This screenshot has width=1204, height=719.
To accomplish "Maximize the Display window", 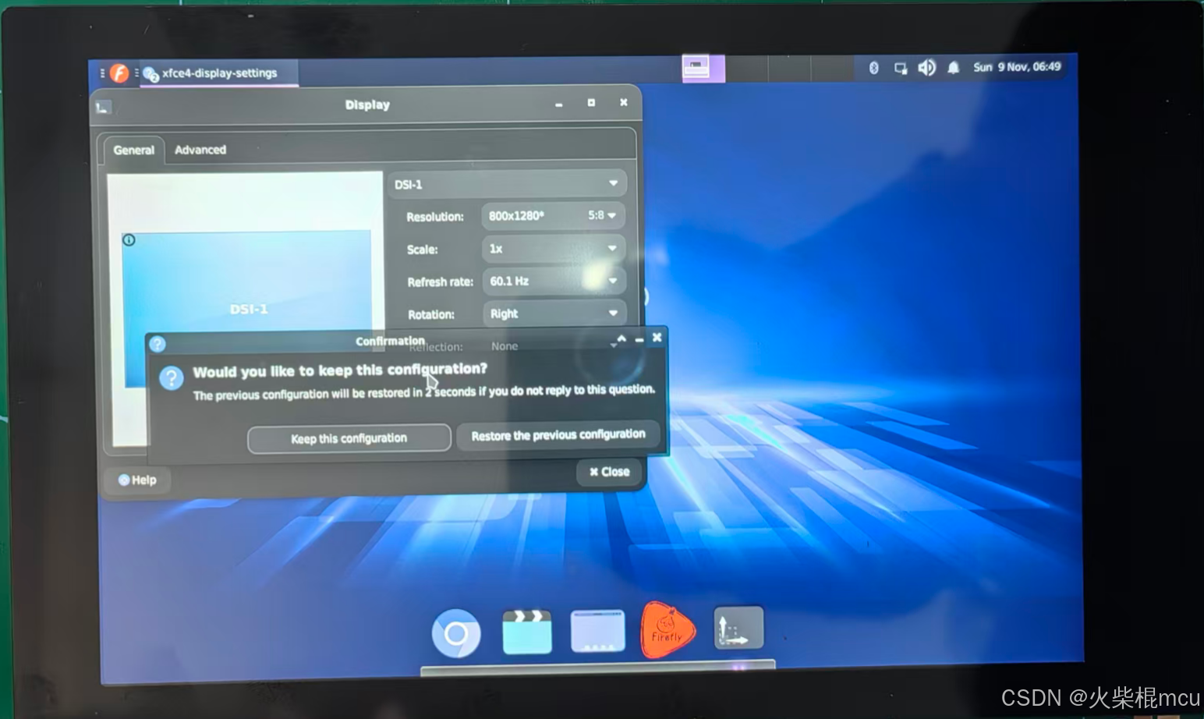I will pyautogui.click(x=591, y=102).
